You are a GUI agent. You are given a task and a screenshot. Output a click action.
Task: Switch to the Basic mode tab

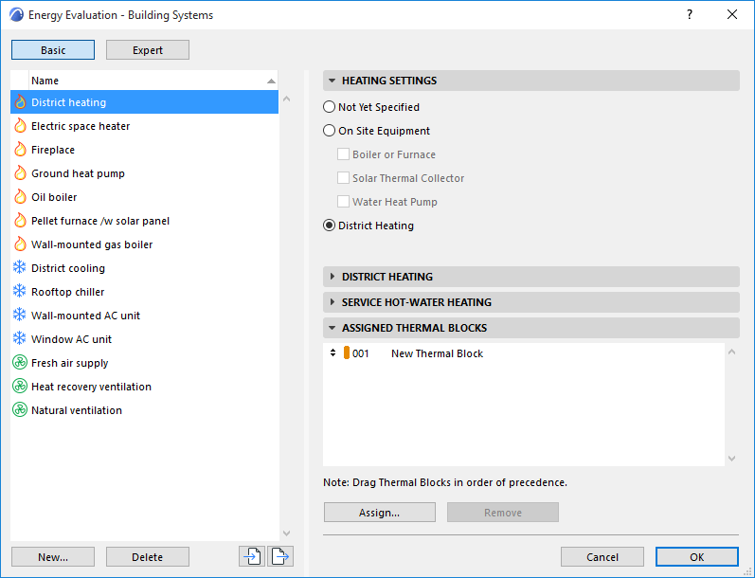pyautogui.click(x=53, y=50)
